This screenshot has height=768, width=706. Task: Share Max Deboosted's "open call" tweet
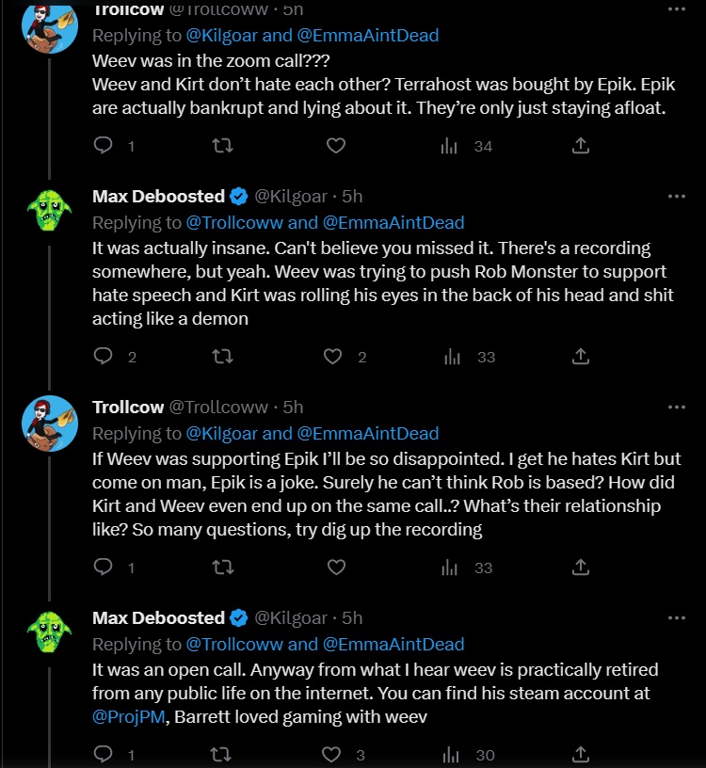click(581, 754)
